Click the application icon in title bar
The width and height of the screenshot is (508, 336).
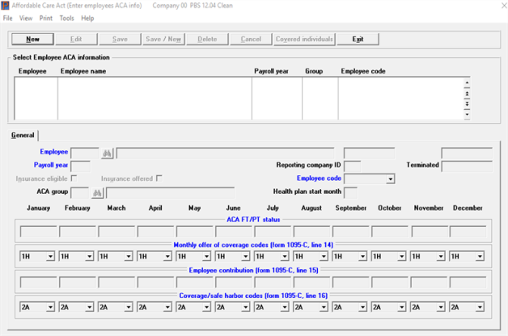point(6,6)
